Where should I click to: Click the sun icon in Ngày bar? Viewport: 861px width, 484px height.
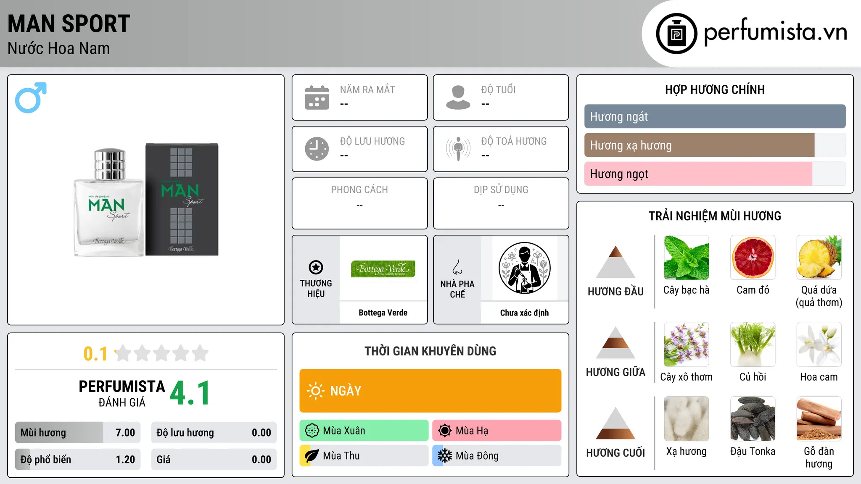(315, 391)
